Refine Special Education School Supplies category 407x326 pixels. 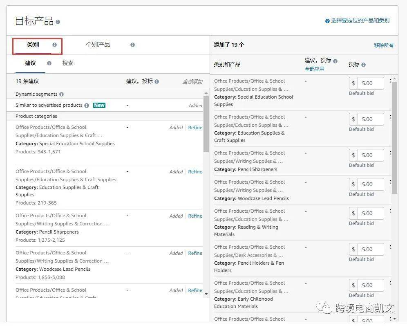point(195,128)
